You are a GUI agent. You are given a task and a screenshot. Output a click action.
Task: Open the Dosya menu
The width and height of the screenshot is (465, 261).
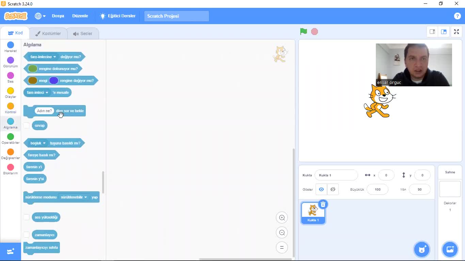(58, 16)
